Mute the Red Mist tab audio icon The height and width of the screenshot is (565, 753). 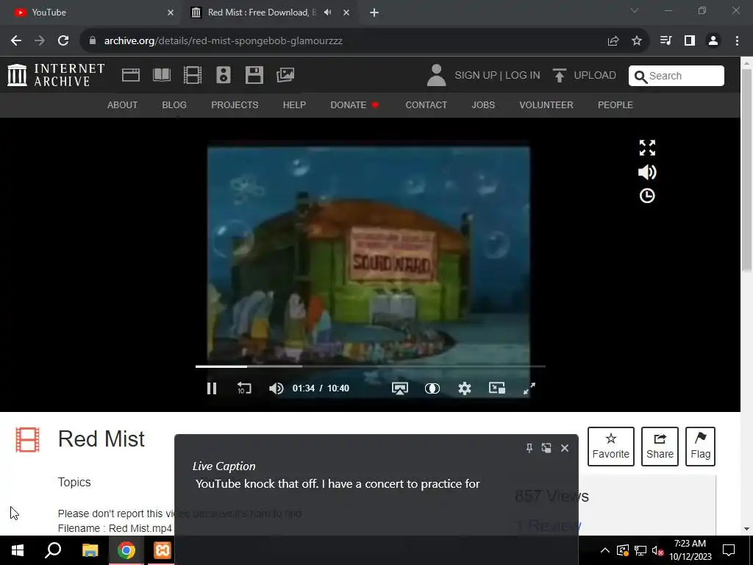[328, 13]
